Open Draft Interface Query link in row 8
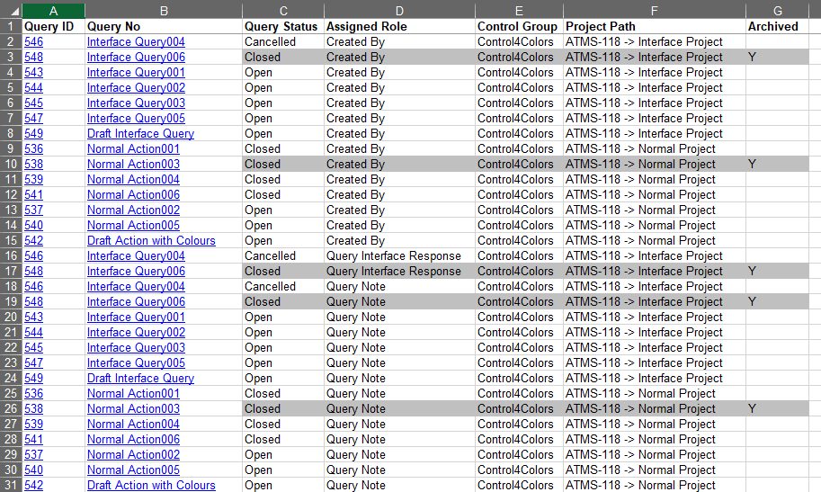 (x=140, y=134)
